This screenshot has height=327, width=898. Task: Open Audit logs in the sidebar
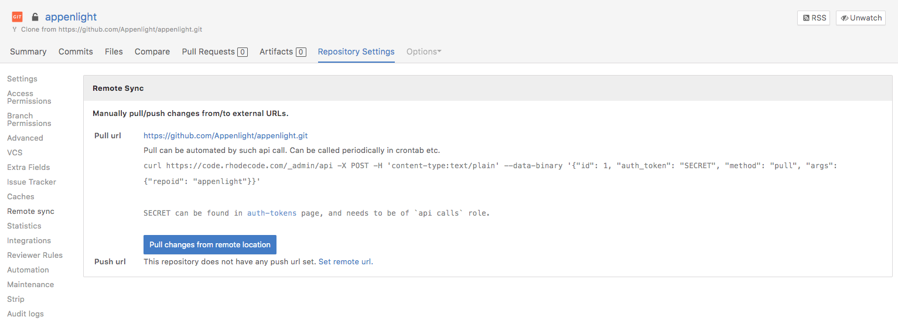point(25,314)
